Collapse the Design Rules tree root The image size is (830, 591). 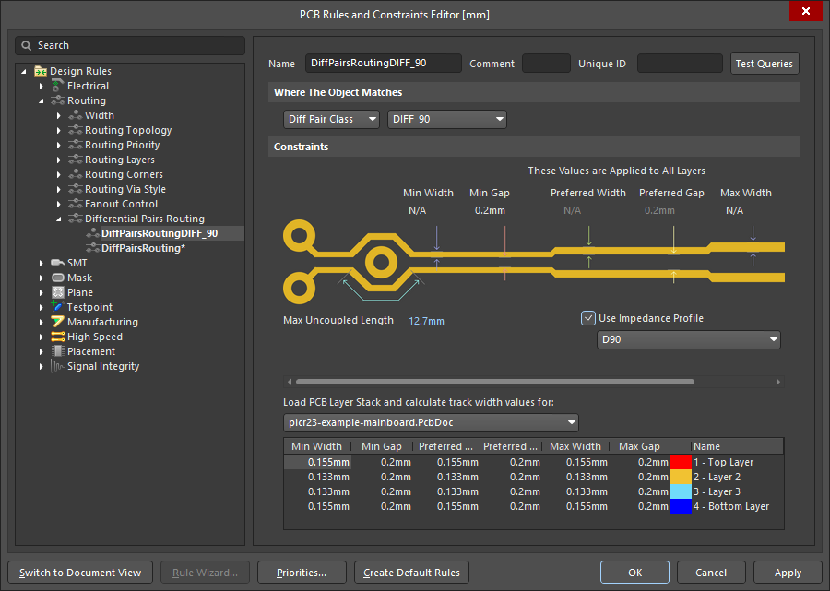[23, 71]
